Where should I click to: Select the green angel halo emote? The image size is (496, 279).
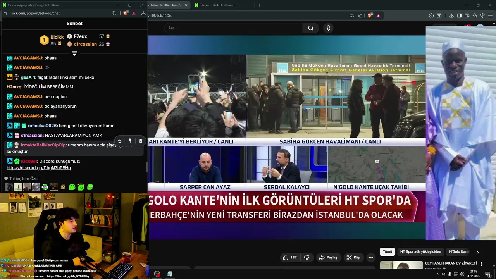click(x=81, y=187)
